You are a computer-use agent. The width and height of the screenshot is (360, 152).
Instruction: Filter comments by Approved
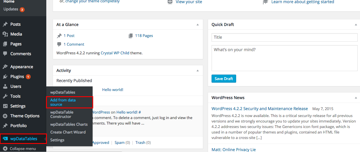(x=100, y=142)
